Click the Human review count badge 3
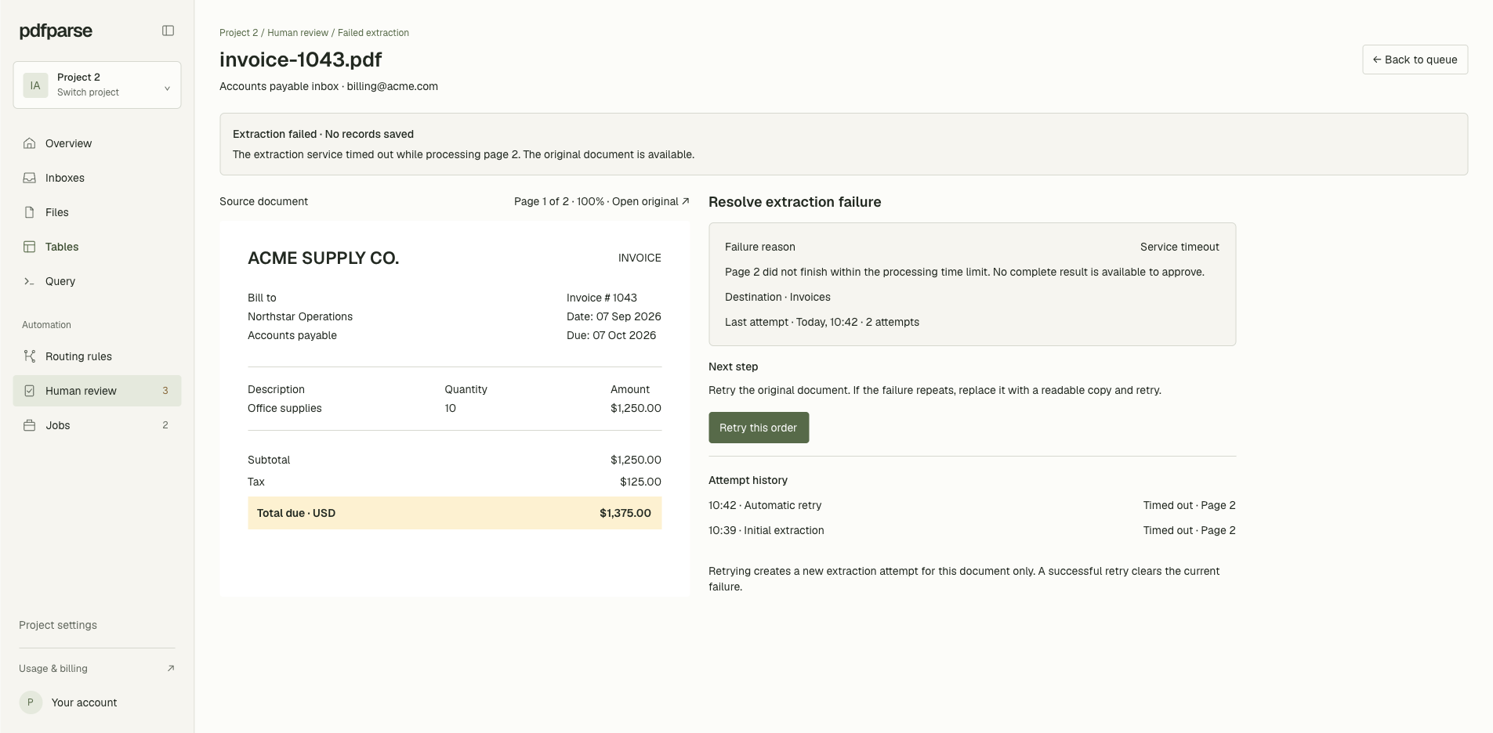 point(165,391)
